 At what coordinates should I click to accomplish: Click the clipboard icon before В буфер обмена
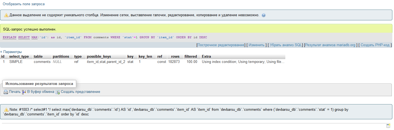[x=24, y=92]
